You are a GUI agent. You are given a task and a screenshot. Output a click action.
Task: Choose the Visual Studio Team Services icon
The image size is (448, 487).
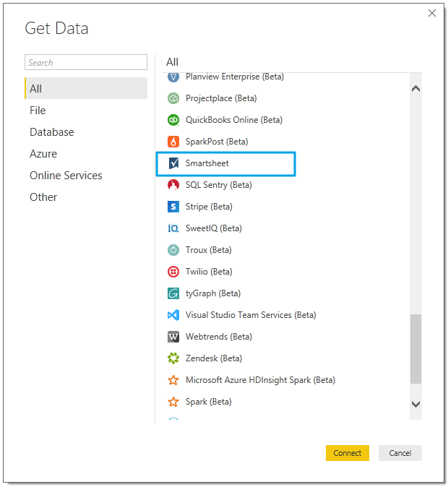[173, 315]
